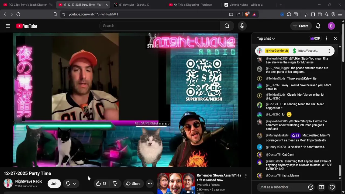The image size is (345, 194).
Task: Click the live chat scrollbar thumb
Action: point(340,170)
